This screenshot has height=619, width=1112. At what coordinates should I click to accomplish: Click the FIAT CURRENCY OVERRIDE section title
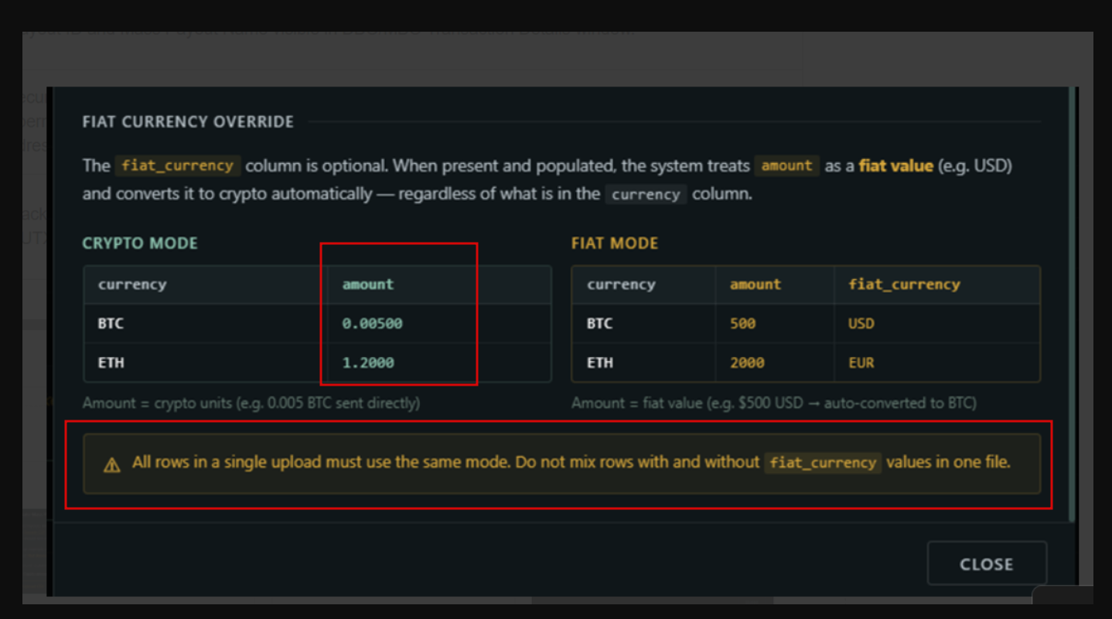pos(188,122)
